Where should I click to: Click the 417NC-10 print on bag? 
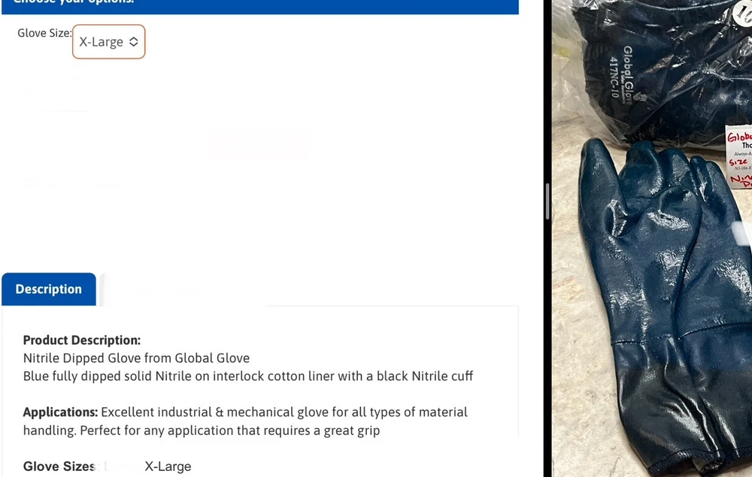614,77
